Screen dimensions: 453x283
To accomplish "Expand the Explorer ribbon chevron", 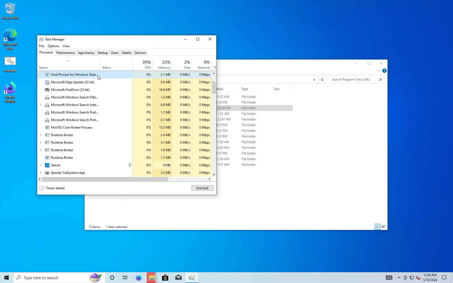I will [378, 71].
